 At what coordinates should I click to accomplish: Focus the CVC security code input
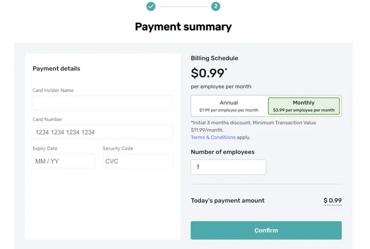pyautogui.click(x=138, y=161)
